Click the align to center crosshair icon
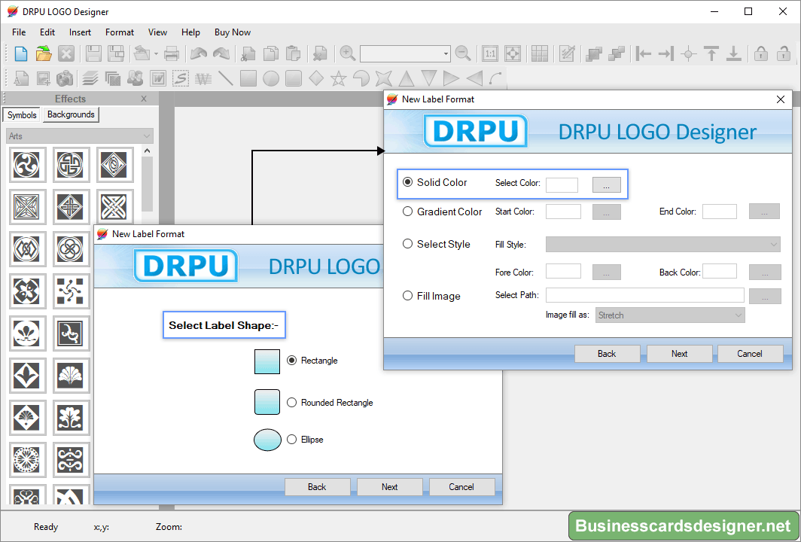The image size is (801, 542). pos(689,53)
